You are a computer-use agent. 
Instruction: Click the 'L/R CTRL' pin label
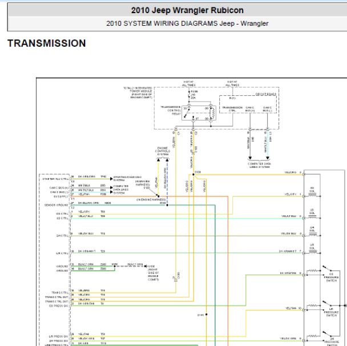(x=62, y=254)
